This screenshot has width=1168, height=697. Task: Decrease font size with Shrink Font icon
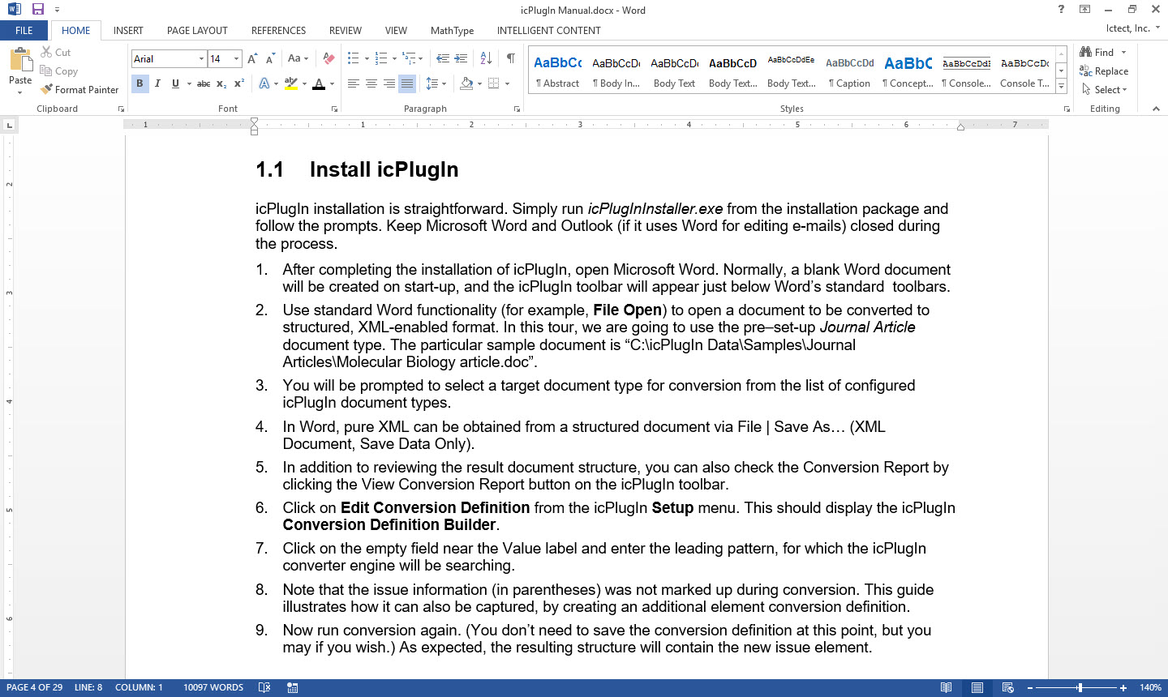click(x=271, y=58)
